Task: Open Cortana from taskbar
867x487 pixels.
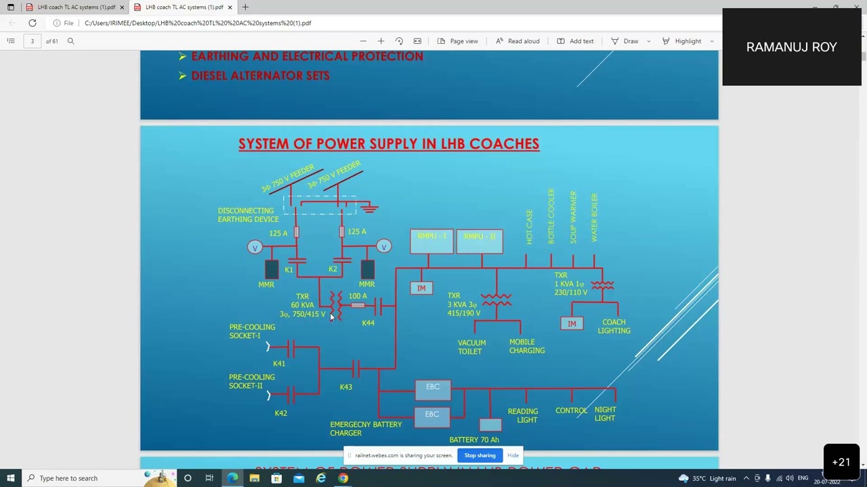Action: click(x=188, y=478)
